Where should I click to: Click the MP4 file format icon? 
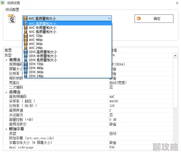pos(12,19)
